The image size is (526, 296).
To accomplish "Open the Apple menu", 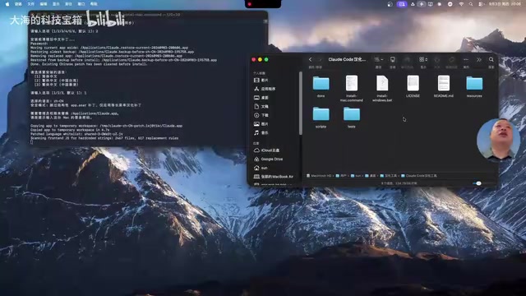I will coord(7,4).
